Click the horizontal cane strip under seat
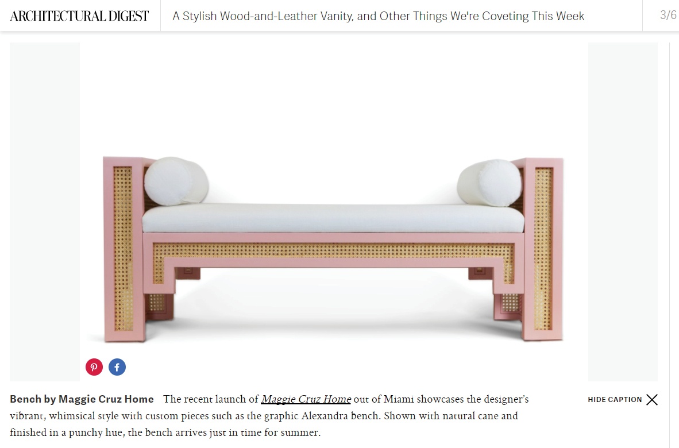This screenshot has width=679, height=448. (x=333, y=250)
